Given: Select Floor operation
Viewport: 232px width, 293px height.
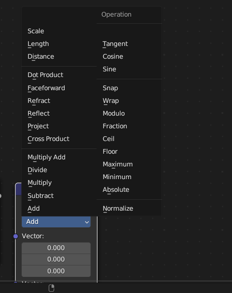Looking at the screenshot, I should pyautogui.click(x=129, y=152).
